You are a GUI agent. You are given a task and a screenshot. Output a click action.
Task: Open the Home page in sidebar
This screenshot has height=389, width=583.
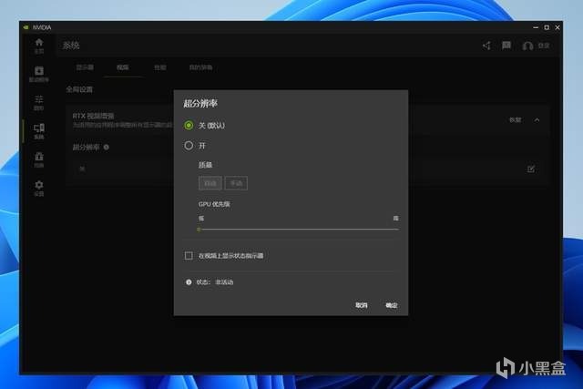point(39,46)
